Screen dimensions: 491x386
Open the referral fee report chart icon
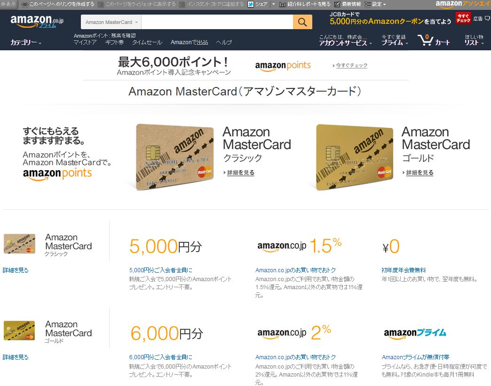[282, 4]
